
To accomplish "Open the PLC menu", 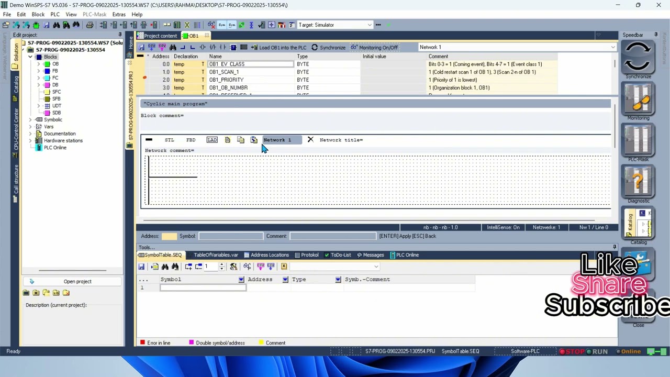I will click(x=55, y=14).
